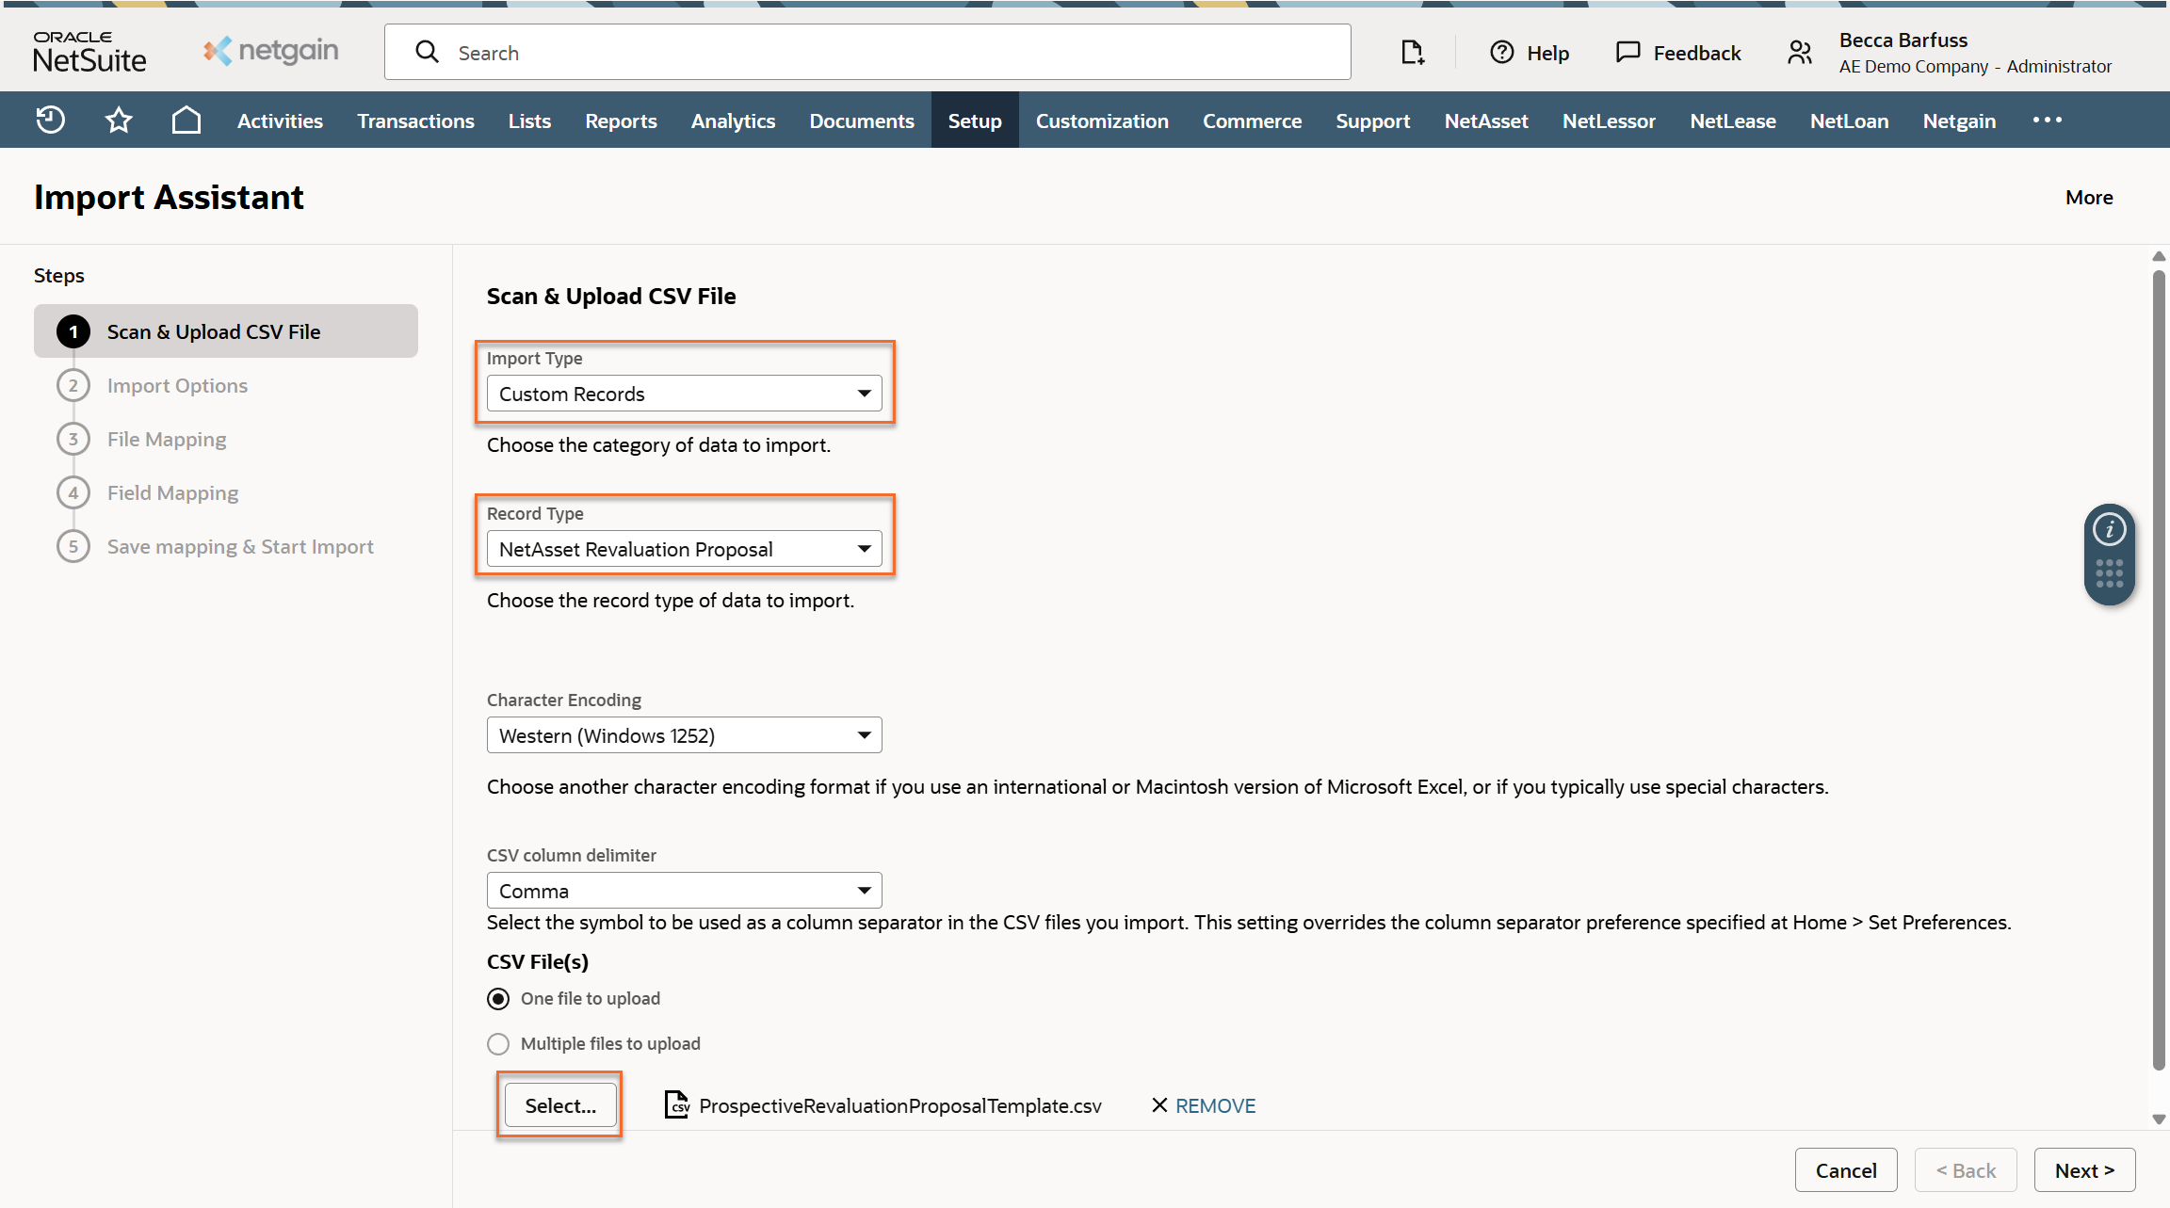The width and height of the screenshot is (2170, 1208).
Task: Click the Next button
Action: tap(2084, 1170)
